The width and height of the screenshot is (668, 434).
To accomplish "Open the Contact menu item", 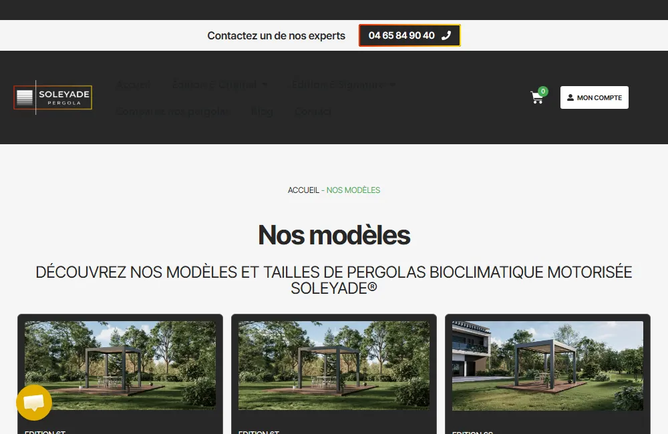I will tap(313, 112).
